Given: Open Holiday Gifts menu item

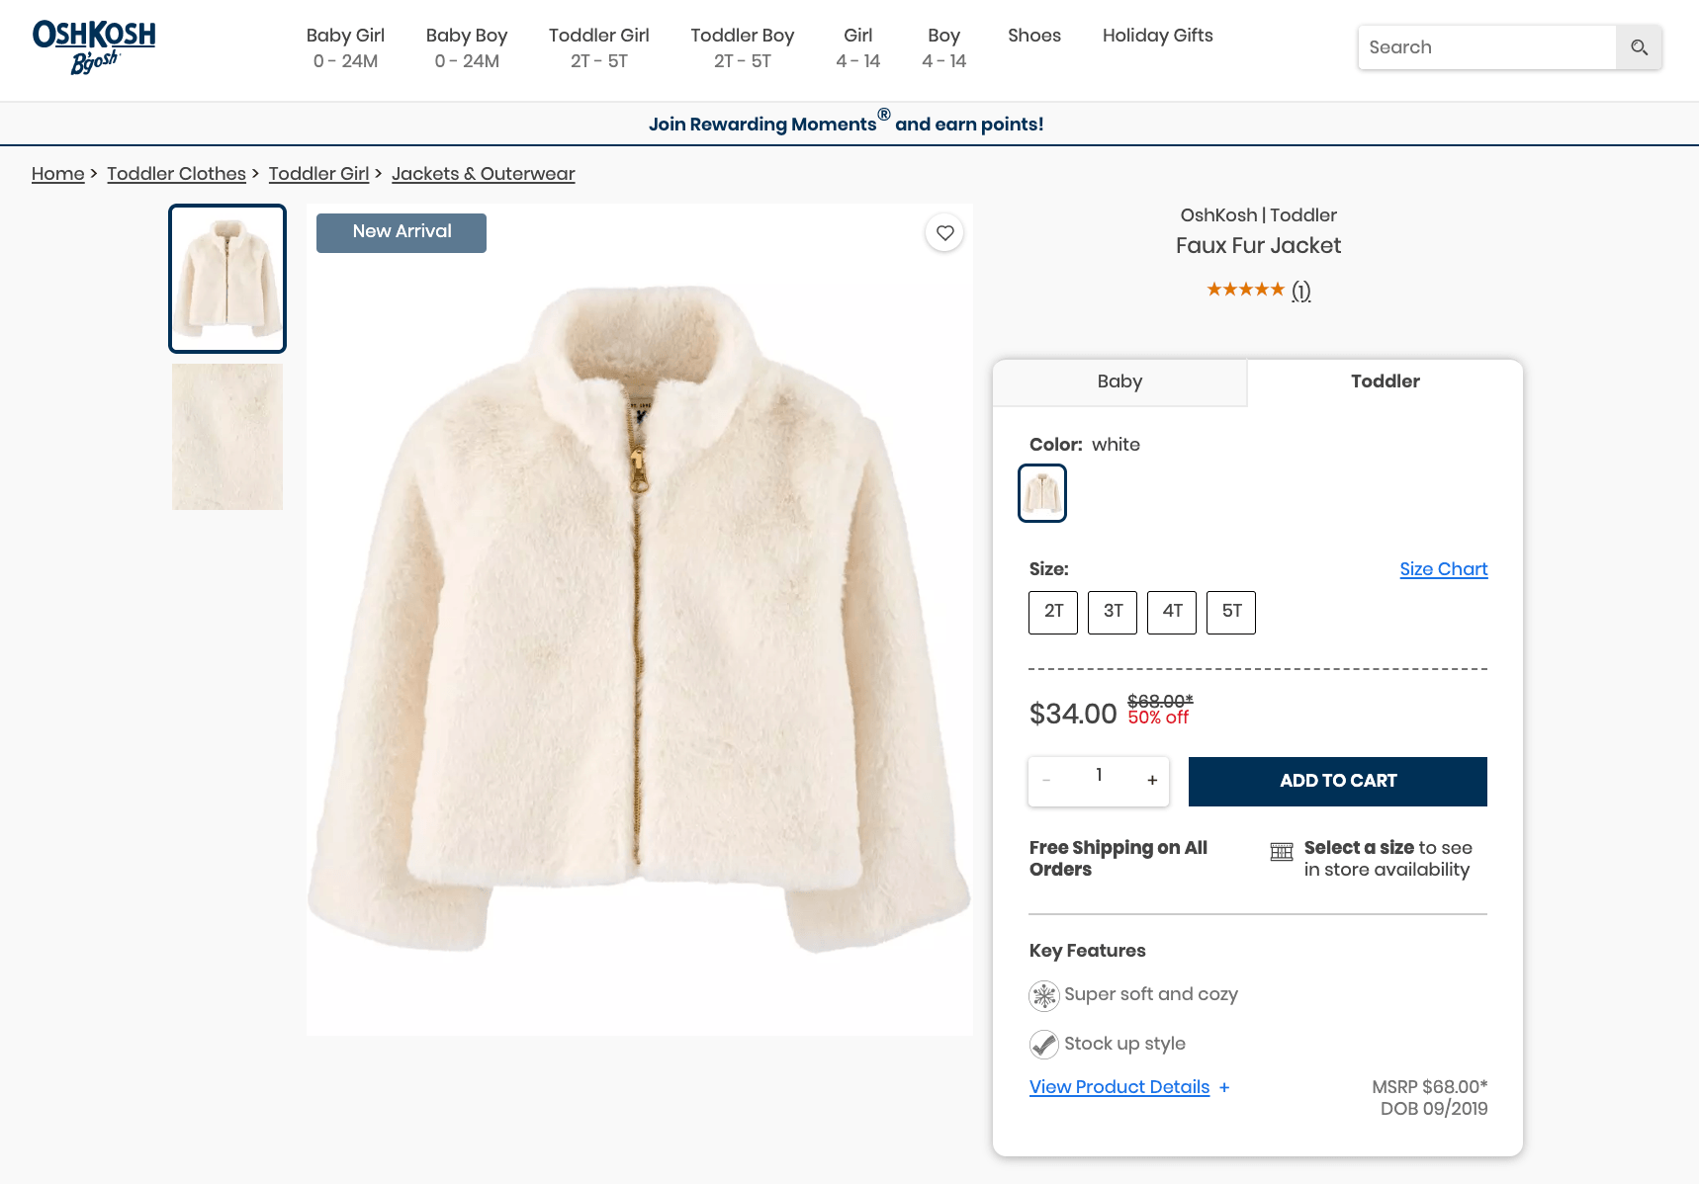Looking at the screenshot, I should (x=1157, y=36).
